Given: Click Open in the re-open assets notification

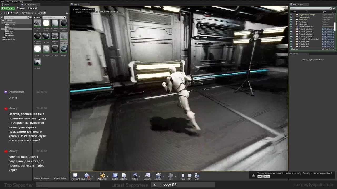Looking at the screenshot, I should point(260,176).
